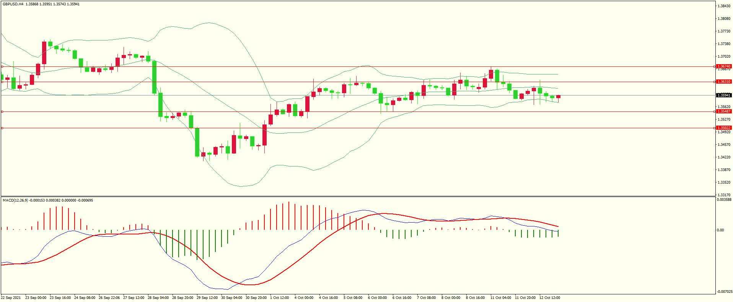This screenshot has height=302, width=733.
Task: Click the 23 Sep 16:00 time label
Action: pos(60,297)
